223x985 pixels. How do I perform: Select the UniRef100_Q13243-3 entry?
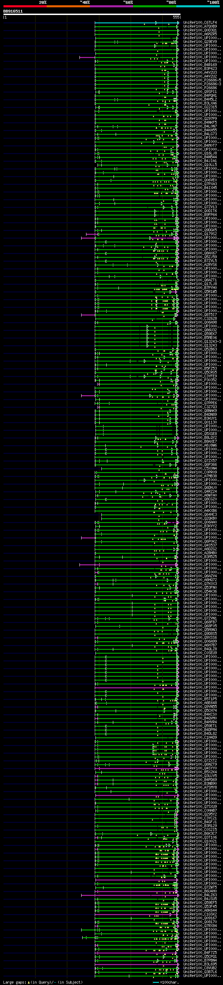point(202,342)
